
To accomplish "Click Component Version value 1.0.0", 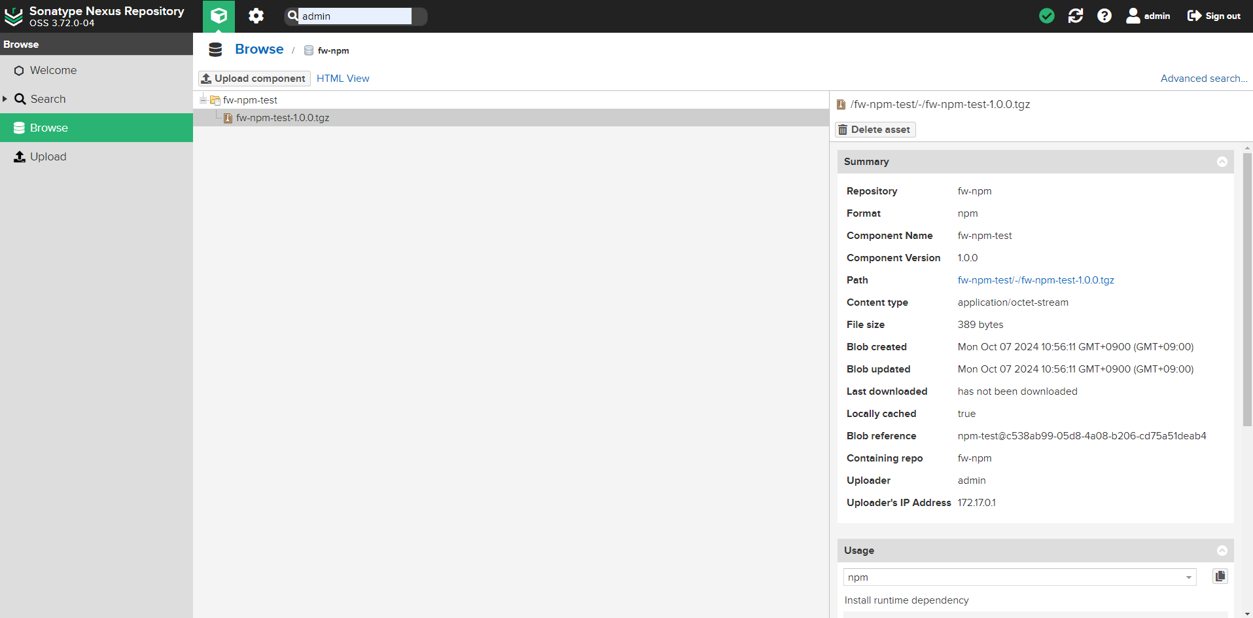I will tap(968, 258).
